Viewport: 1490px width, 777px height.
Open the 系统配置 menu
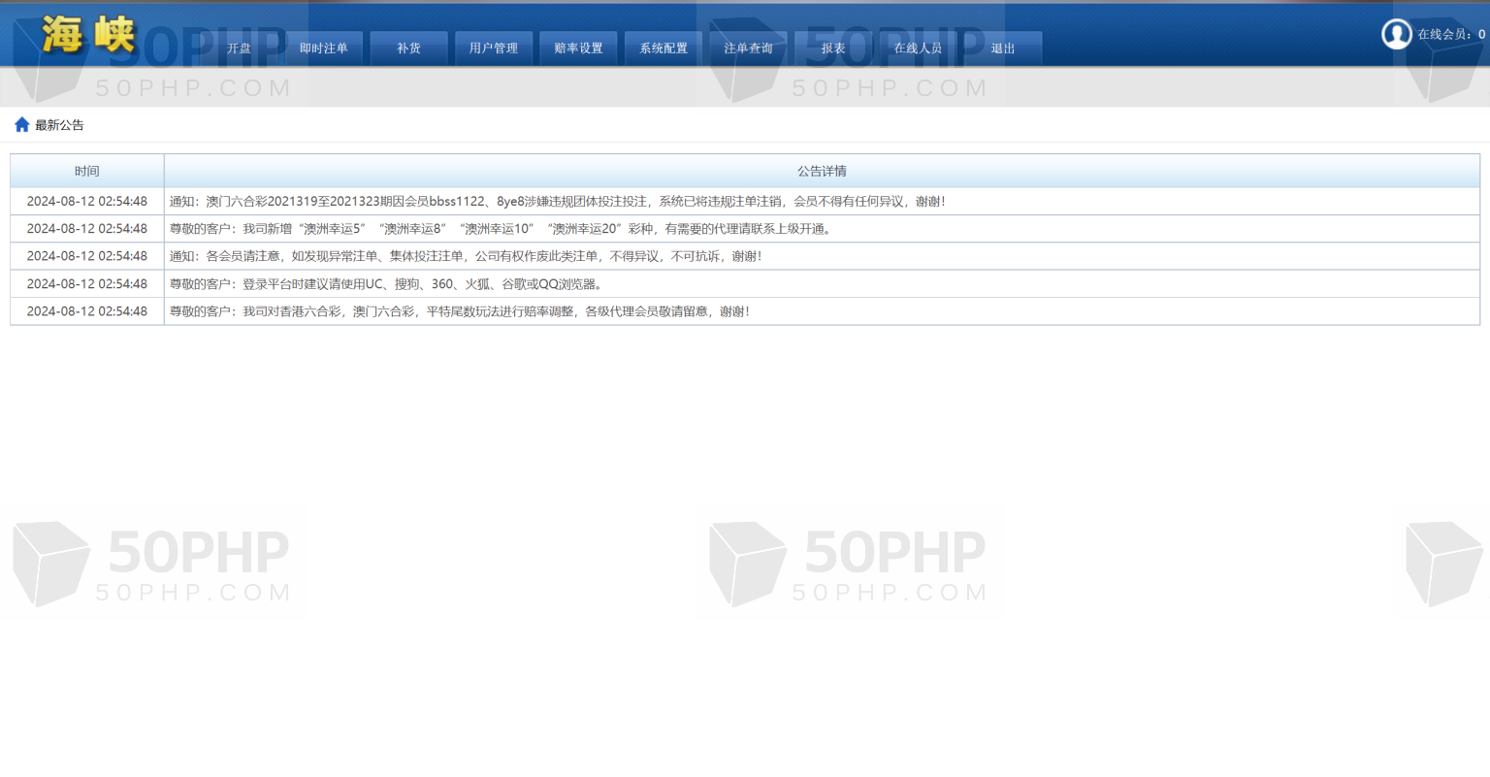[664, 49]
